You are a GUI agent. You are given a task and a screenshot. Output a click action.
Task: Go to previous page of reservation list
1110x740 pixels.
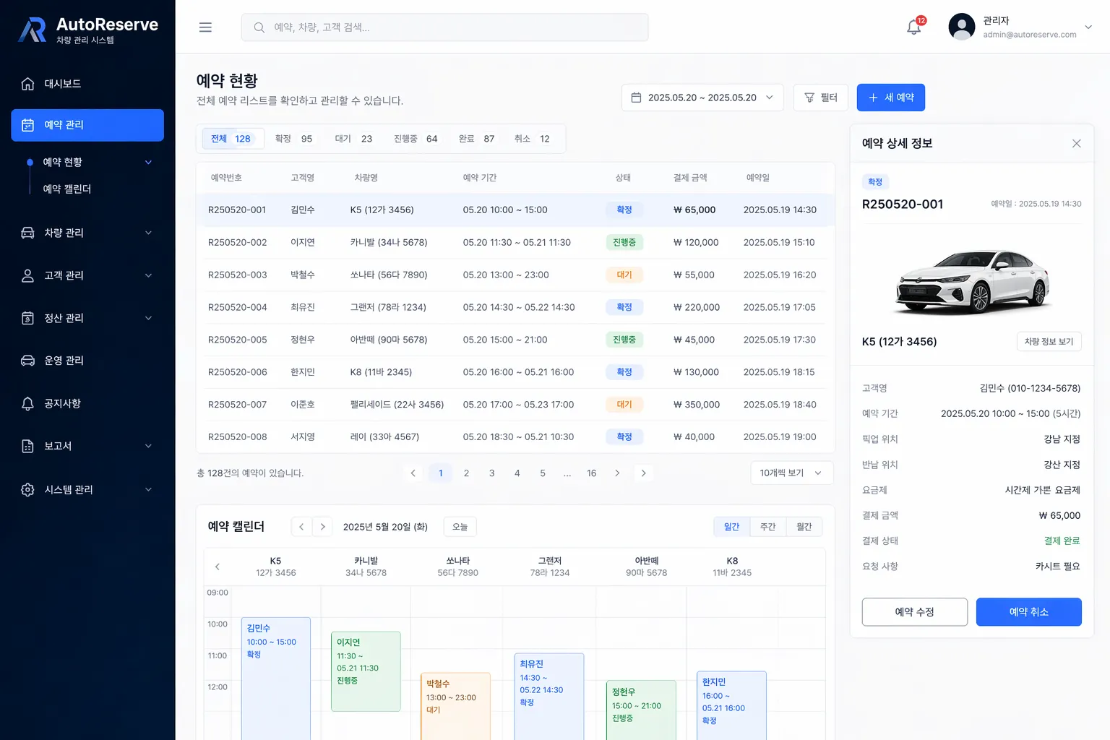413,473
